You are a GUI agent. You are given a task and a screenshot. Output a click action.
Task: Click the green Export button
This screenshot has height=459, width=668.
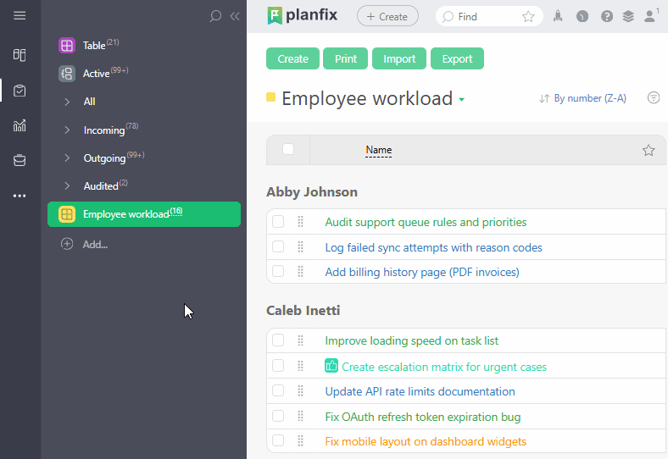[457, 58]
